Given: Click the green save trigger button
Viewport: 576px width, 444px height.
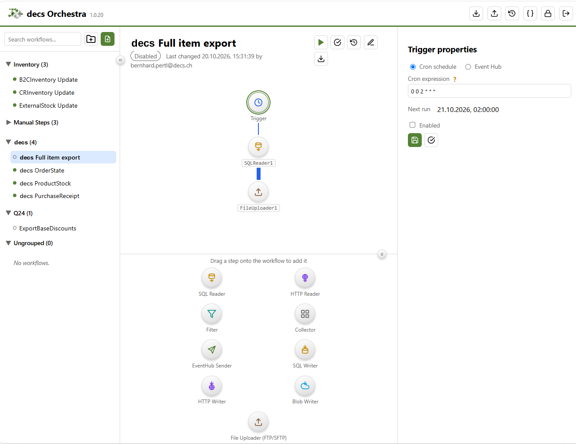Looking at the screenshot, I should tap(415, 140).
